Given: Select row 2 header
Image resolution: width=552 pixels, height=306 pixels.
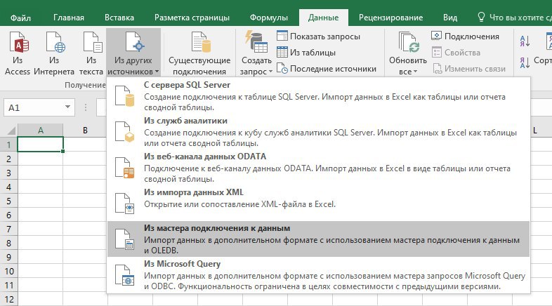Looking at the screenshot, I should 9,159.
